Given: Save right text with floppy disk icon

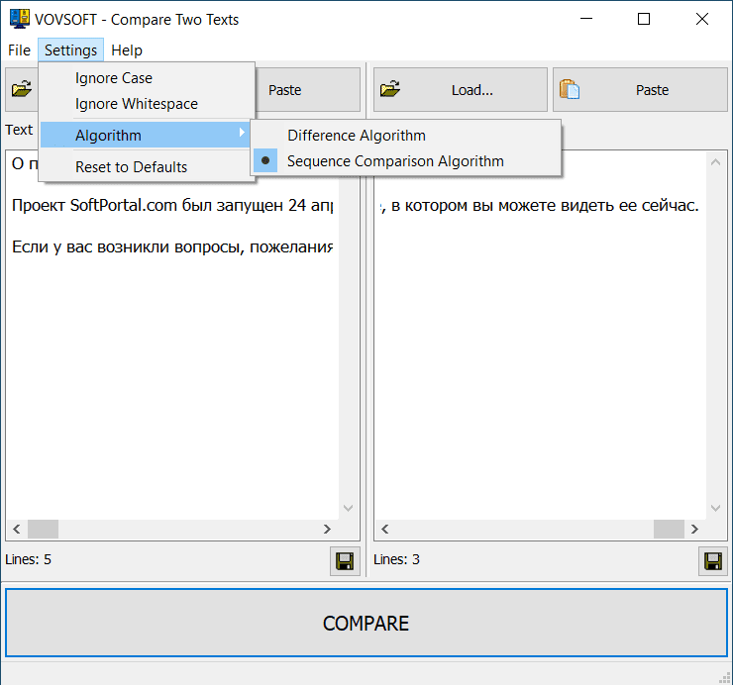Looking at the screenshot, I should (x=713, y=561).
